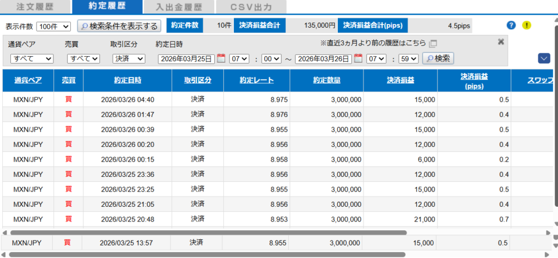Click the start date input field
The height and width of the screenshot is (258, 558).
click(x=186, y=59)
